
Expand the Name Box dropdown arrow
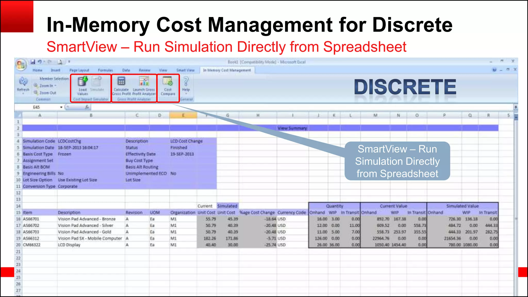pyautogui.click(x=61, y=107)
